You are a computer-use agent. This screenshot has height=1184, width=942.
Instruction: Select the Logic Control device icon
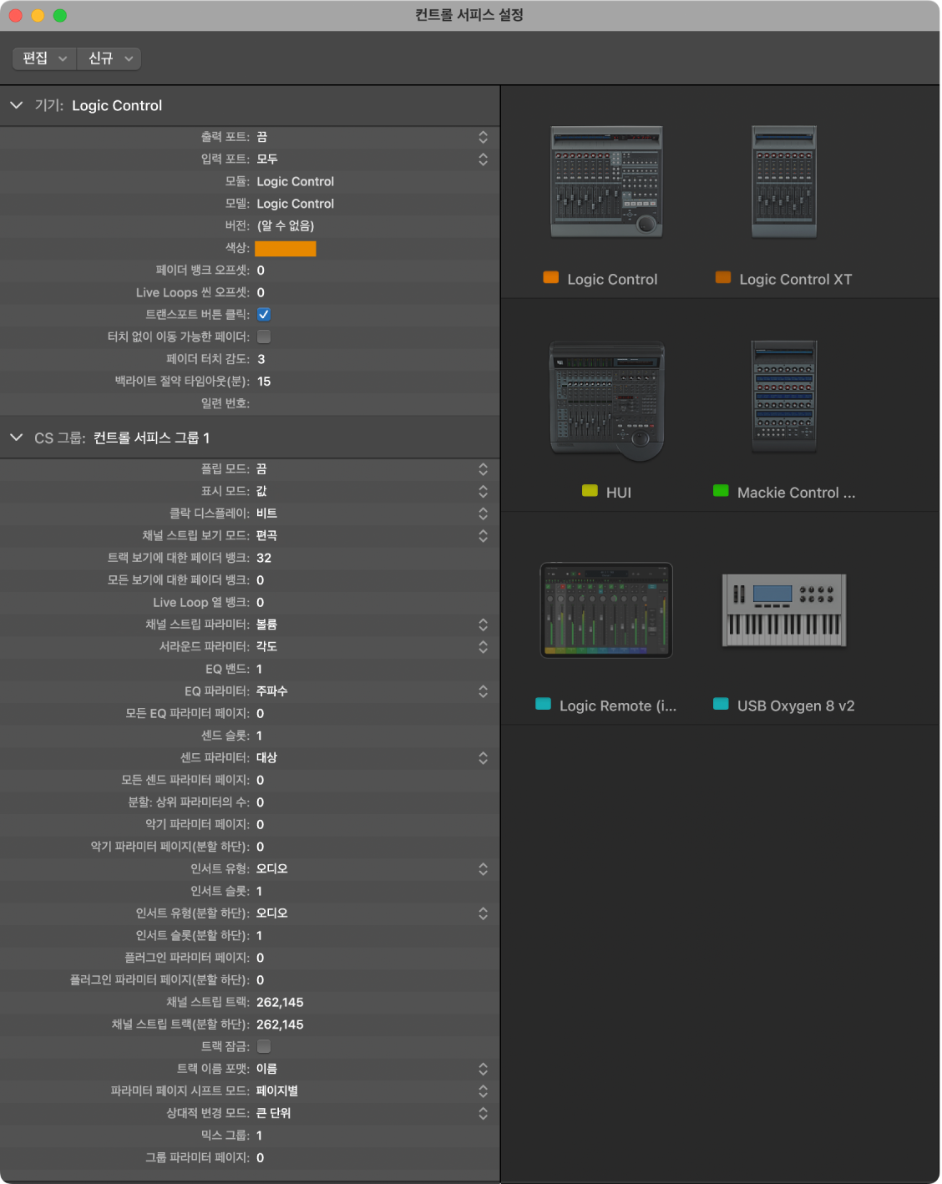coord(607,182)
